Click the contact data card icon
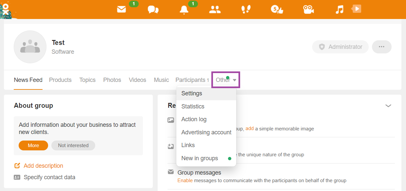 coord(17,177)
